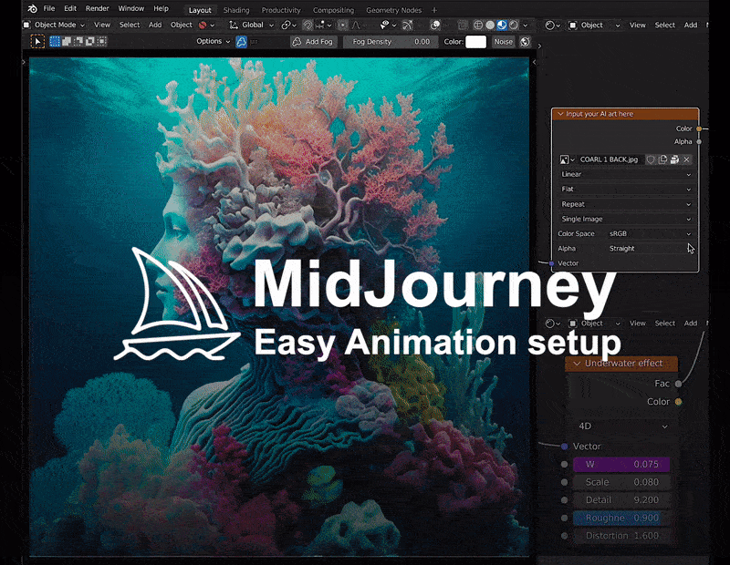730x565 pixels.
Task: Click the Detail 9.200 value field
Action: pyautogui.click(x=621, y=500)
